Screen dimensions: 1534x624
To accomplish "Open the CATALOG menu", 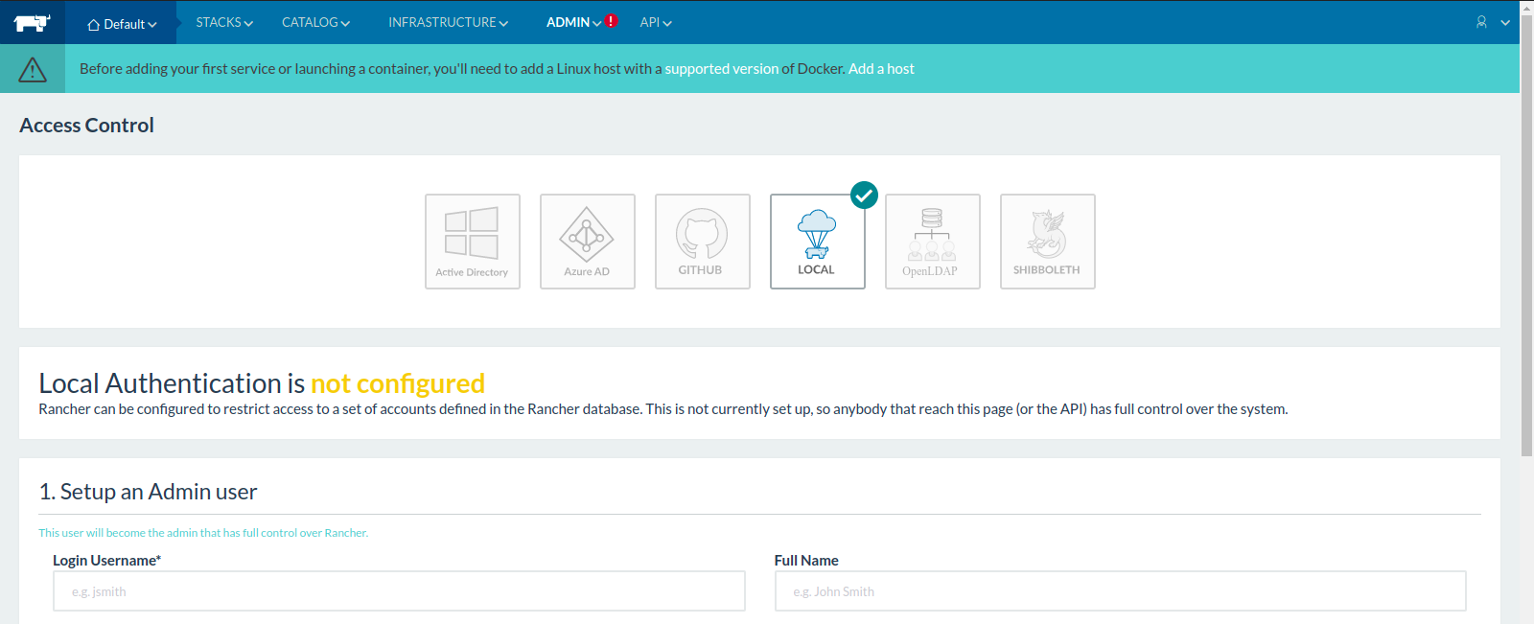I will (315, 22).
